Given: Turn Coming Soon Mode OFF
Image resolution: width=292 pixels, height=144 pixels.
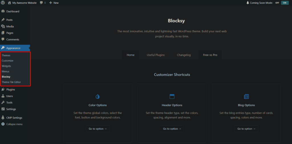Looking at the screenshot, I should (277, 3).
